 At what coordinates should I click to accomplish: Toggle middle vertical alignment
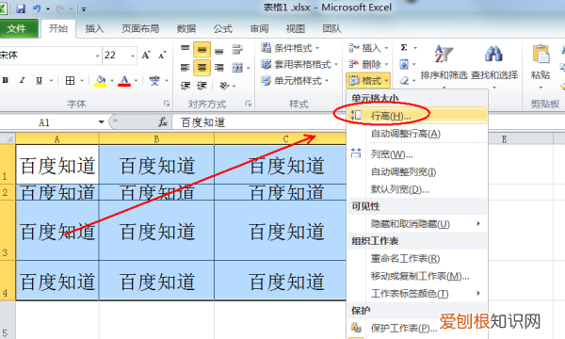tap(202, 50)
